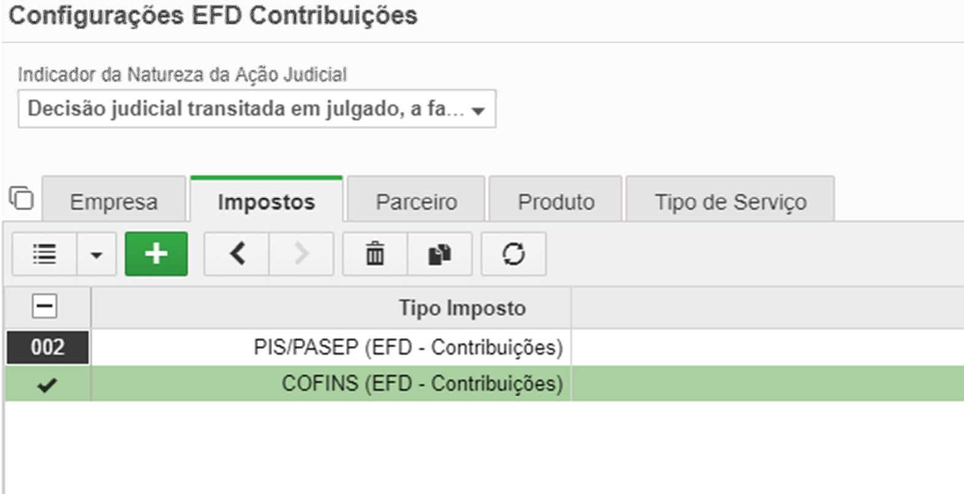Open the view mode dropdown arrow
This screenshot has width=964, height=494.
point(96,254)
